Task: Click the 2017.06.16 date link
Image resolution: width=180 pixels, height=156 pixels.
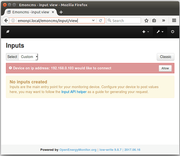Action: click(x=132, y=150)
